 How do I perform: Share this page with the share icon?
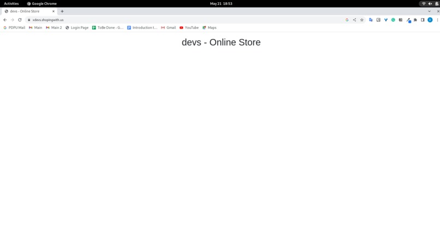pyautogui.click(x=354, y=20)
